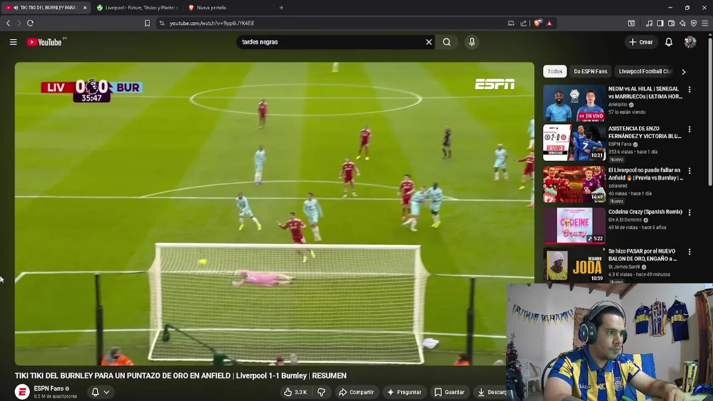
Task: Open options for Codeine Crazy video
Action: pyautogui.click(x=690, y=212)
